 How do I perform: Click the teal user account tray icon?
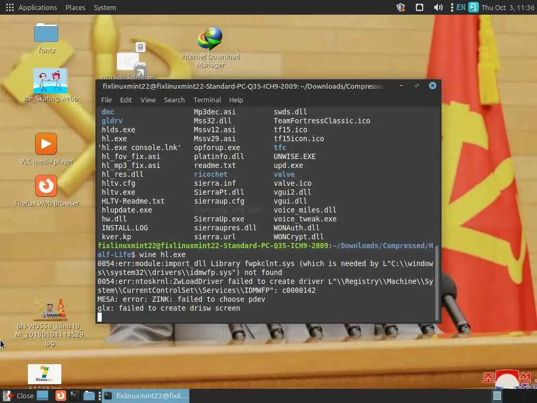pos(474,7)
